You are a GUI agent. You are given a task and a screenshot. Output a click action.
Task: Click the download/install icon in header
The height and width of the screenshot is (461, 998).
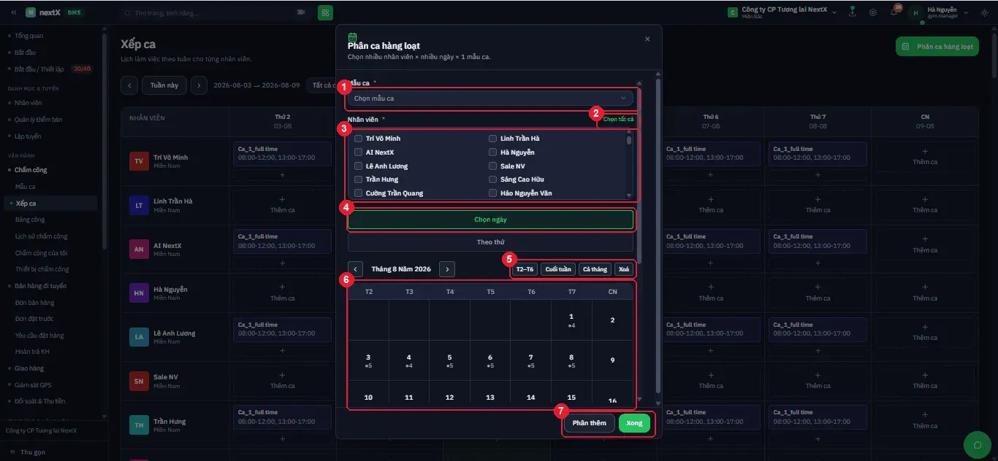(x=852, y=12)
